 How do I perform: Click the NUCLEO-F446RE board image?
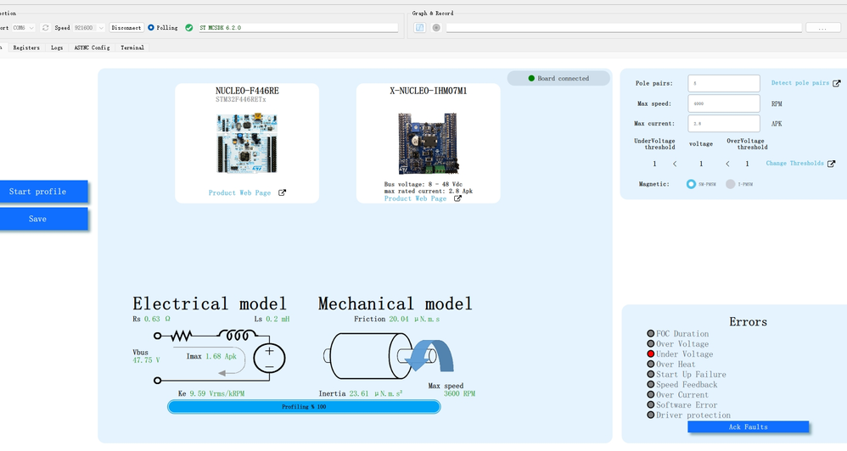[248, 143]
